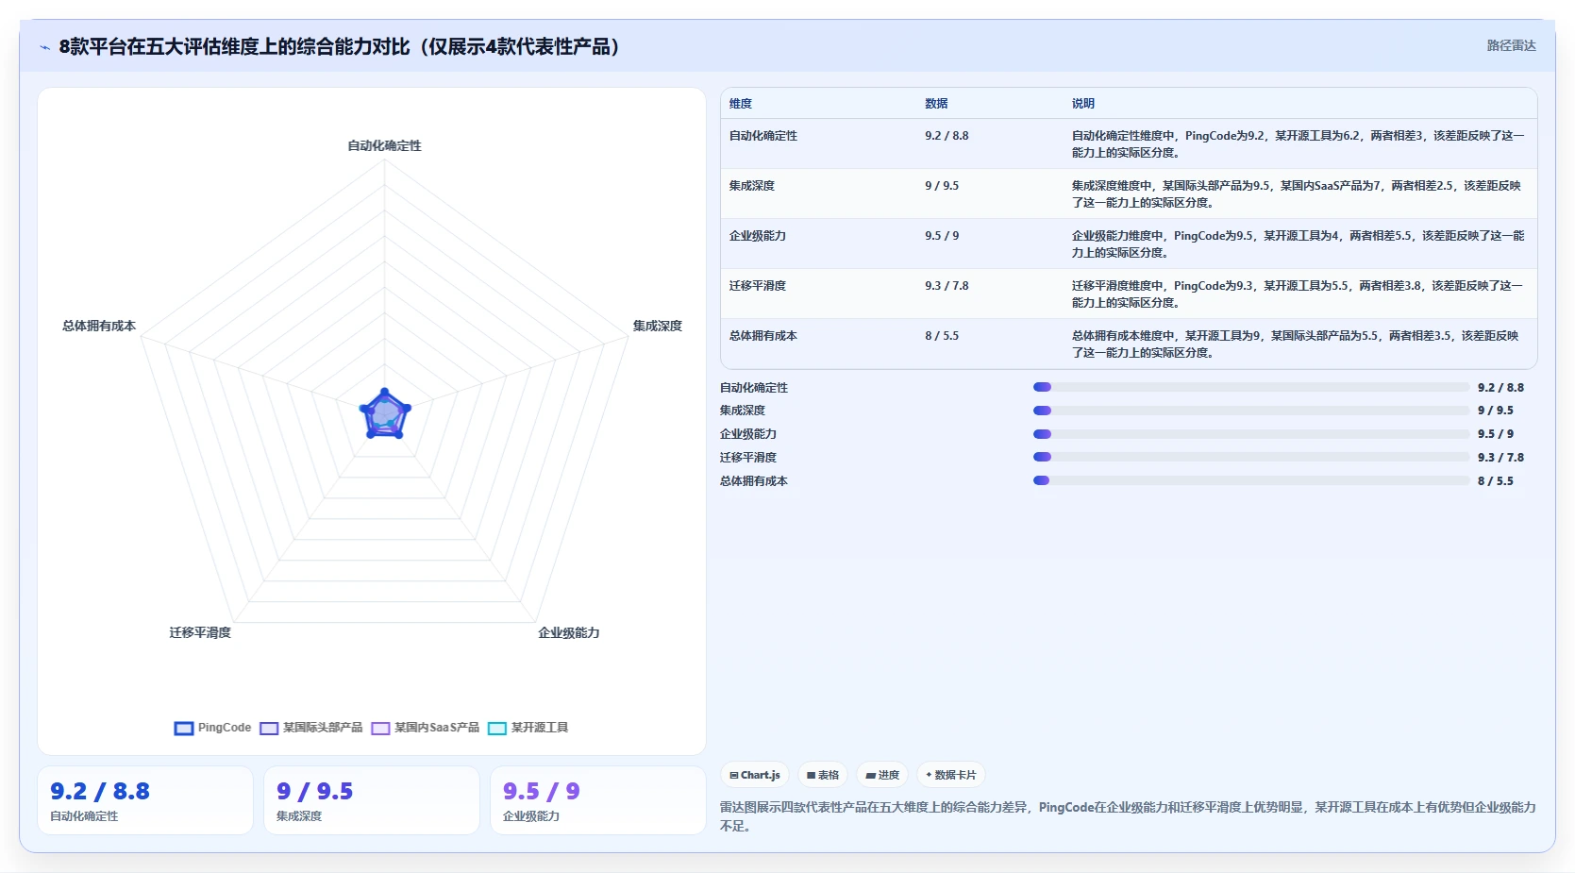Click table value 9.3 / 7.8
This screenshot has height=873, width=1575.
pyautogui.click(x=947, y=286)
